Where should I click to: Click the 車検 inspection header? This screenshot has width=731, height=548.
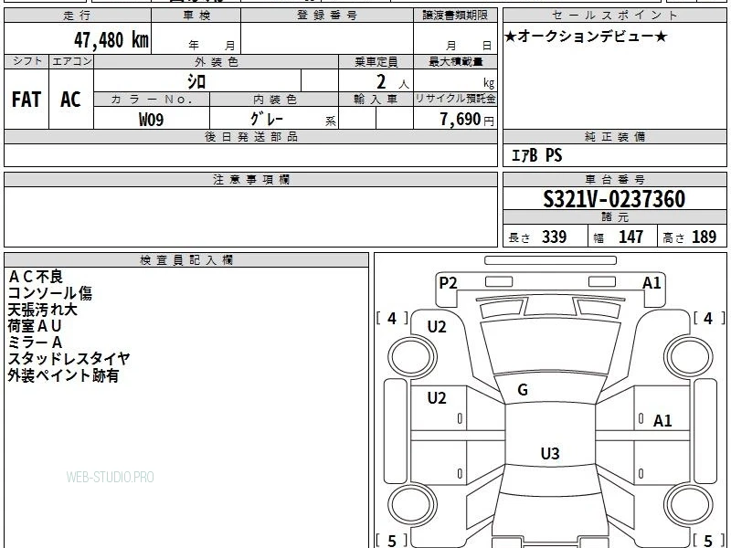coord(196,16)
